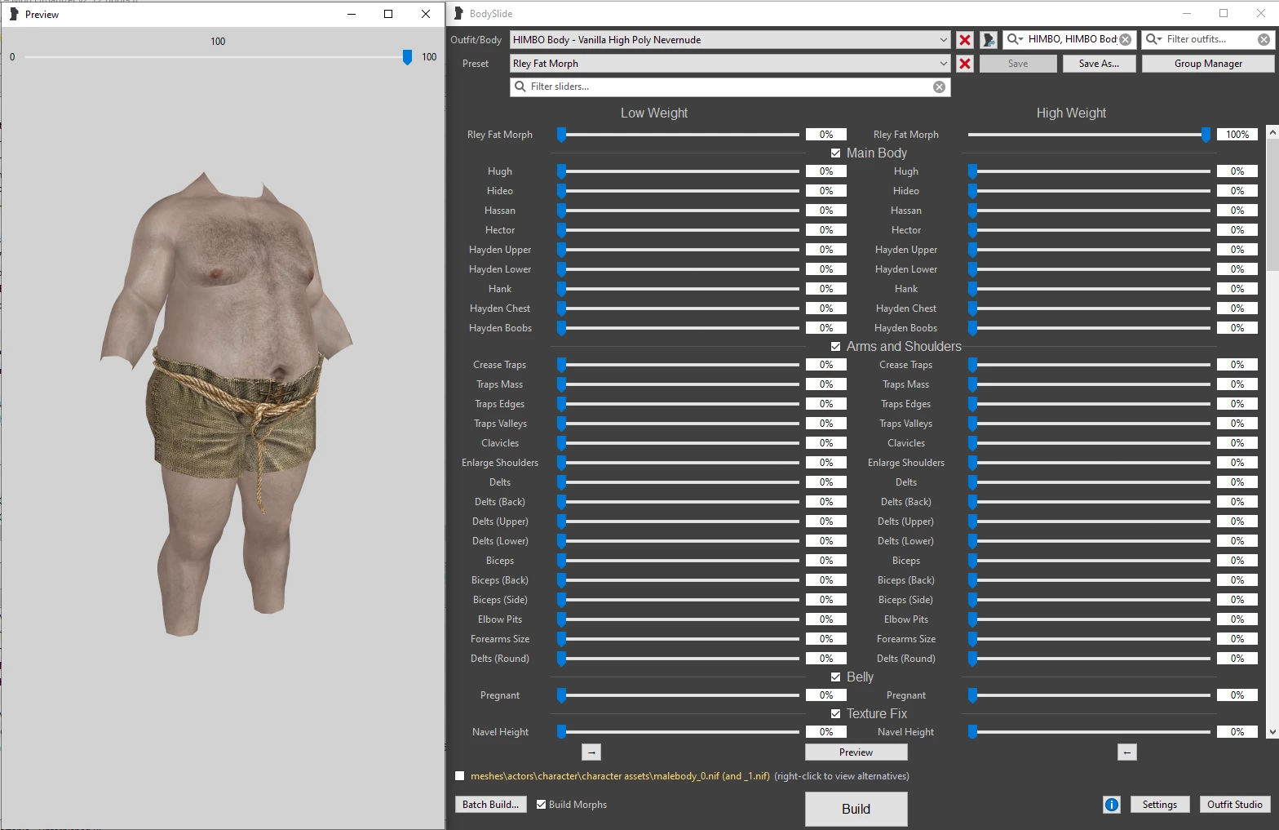Clear the Filter sliders search box
Image resolution: width=1279 pixels, height=830 pixels.
(x=940, y=87)
